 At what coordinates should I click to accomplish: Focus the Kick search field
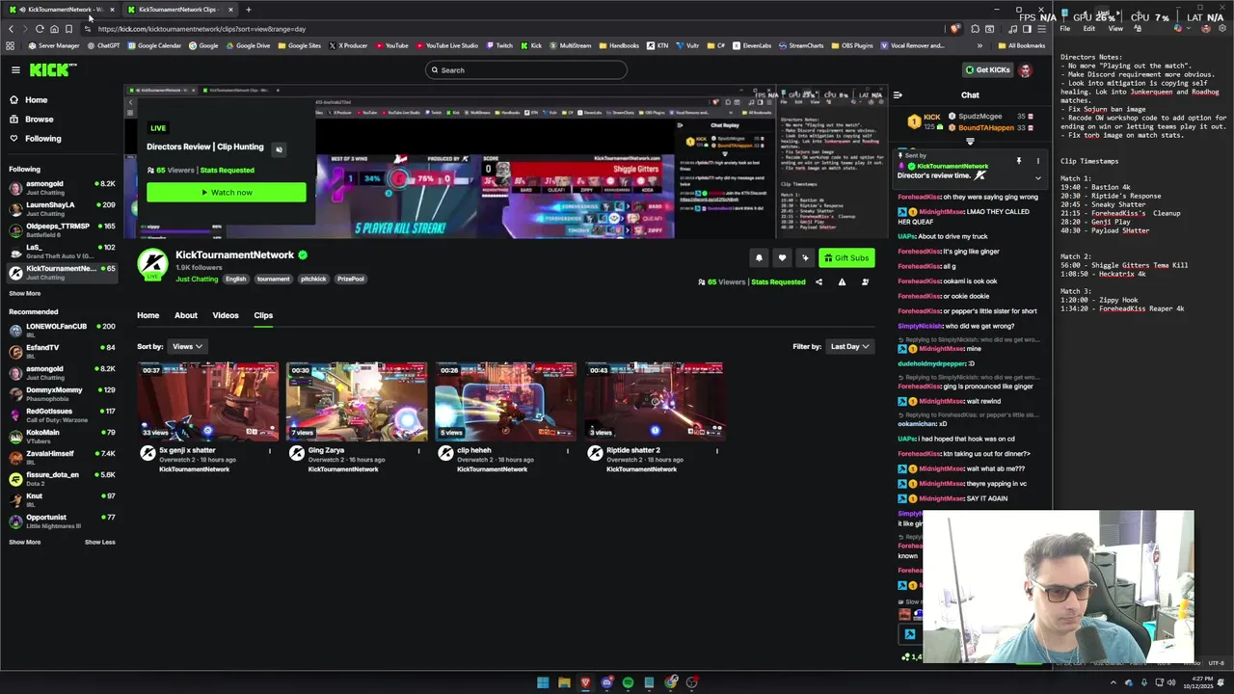[526, 69]
